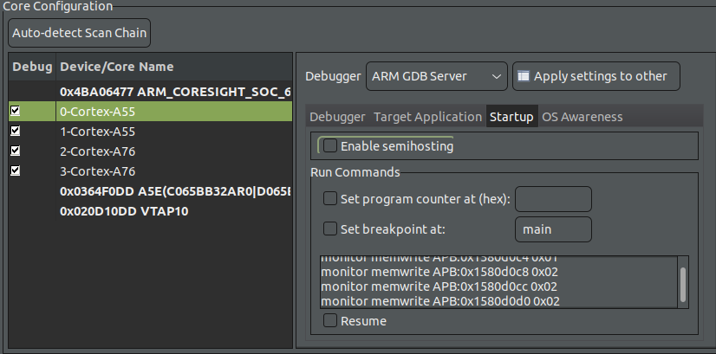
Task: Toggle debug checkbox for 3-Cortex-A76
Action: (16, 171)
